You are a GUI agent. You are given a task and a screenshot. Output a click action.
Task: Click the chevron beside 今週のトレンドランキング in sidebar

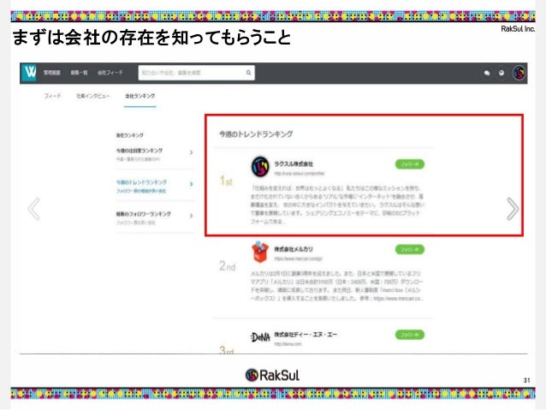pyautogui.click(x=191, y=184)
